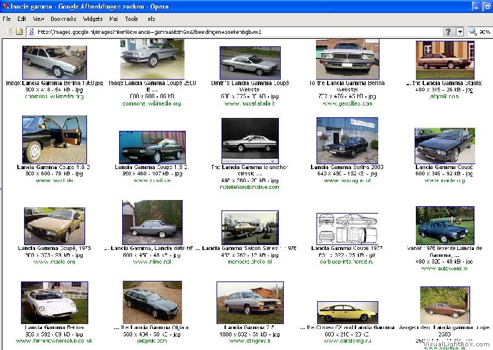
Task: Open the Help menu
Action: coord(151,19)
